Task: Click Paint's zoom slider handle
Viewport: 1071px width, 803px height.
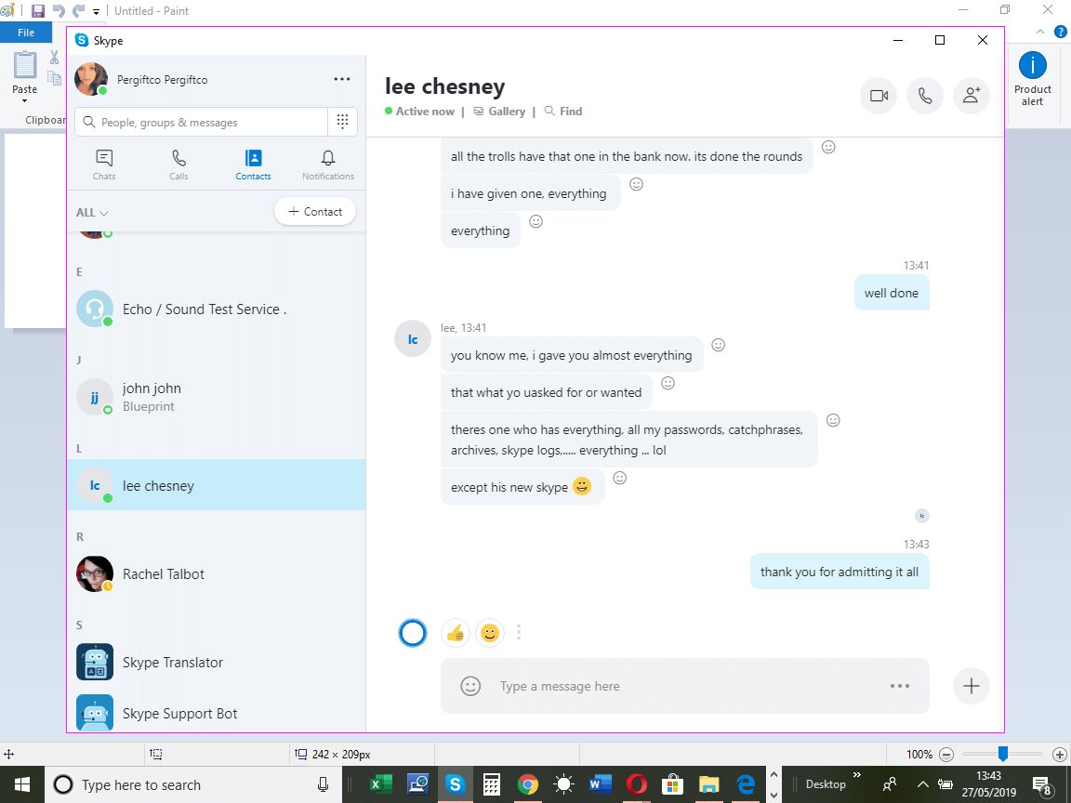Action: pyautogui.click(x=1003, y=754)
